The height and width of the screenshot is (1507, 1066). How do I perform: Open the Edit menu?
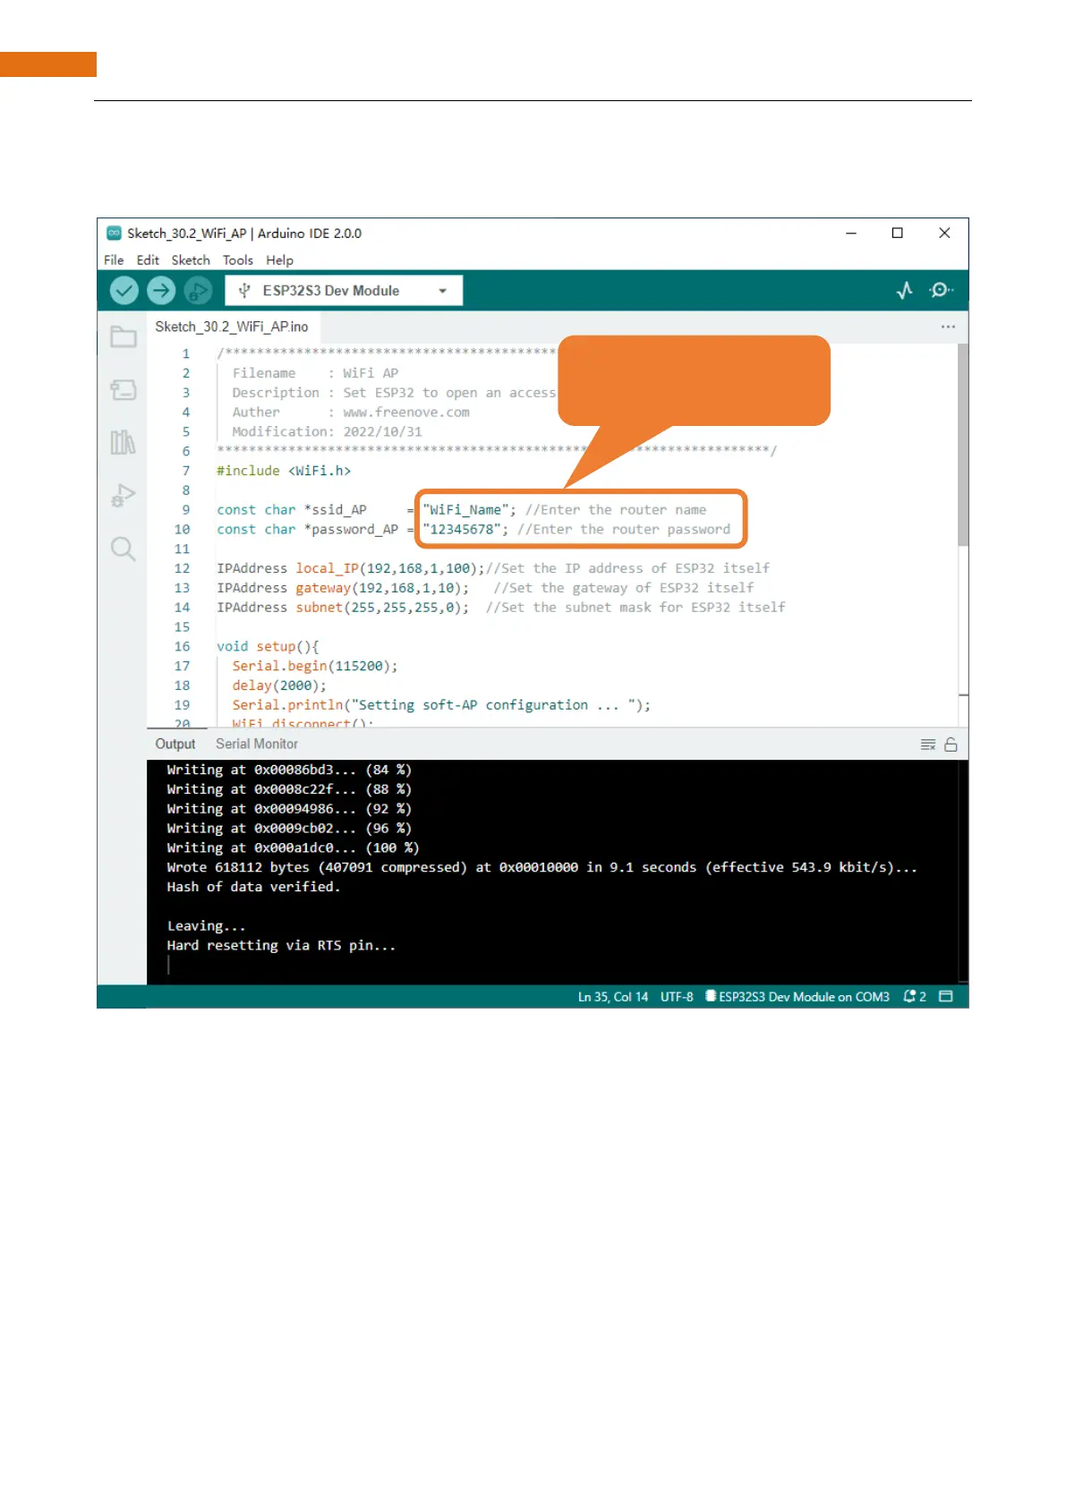click(x=148, y=260)
